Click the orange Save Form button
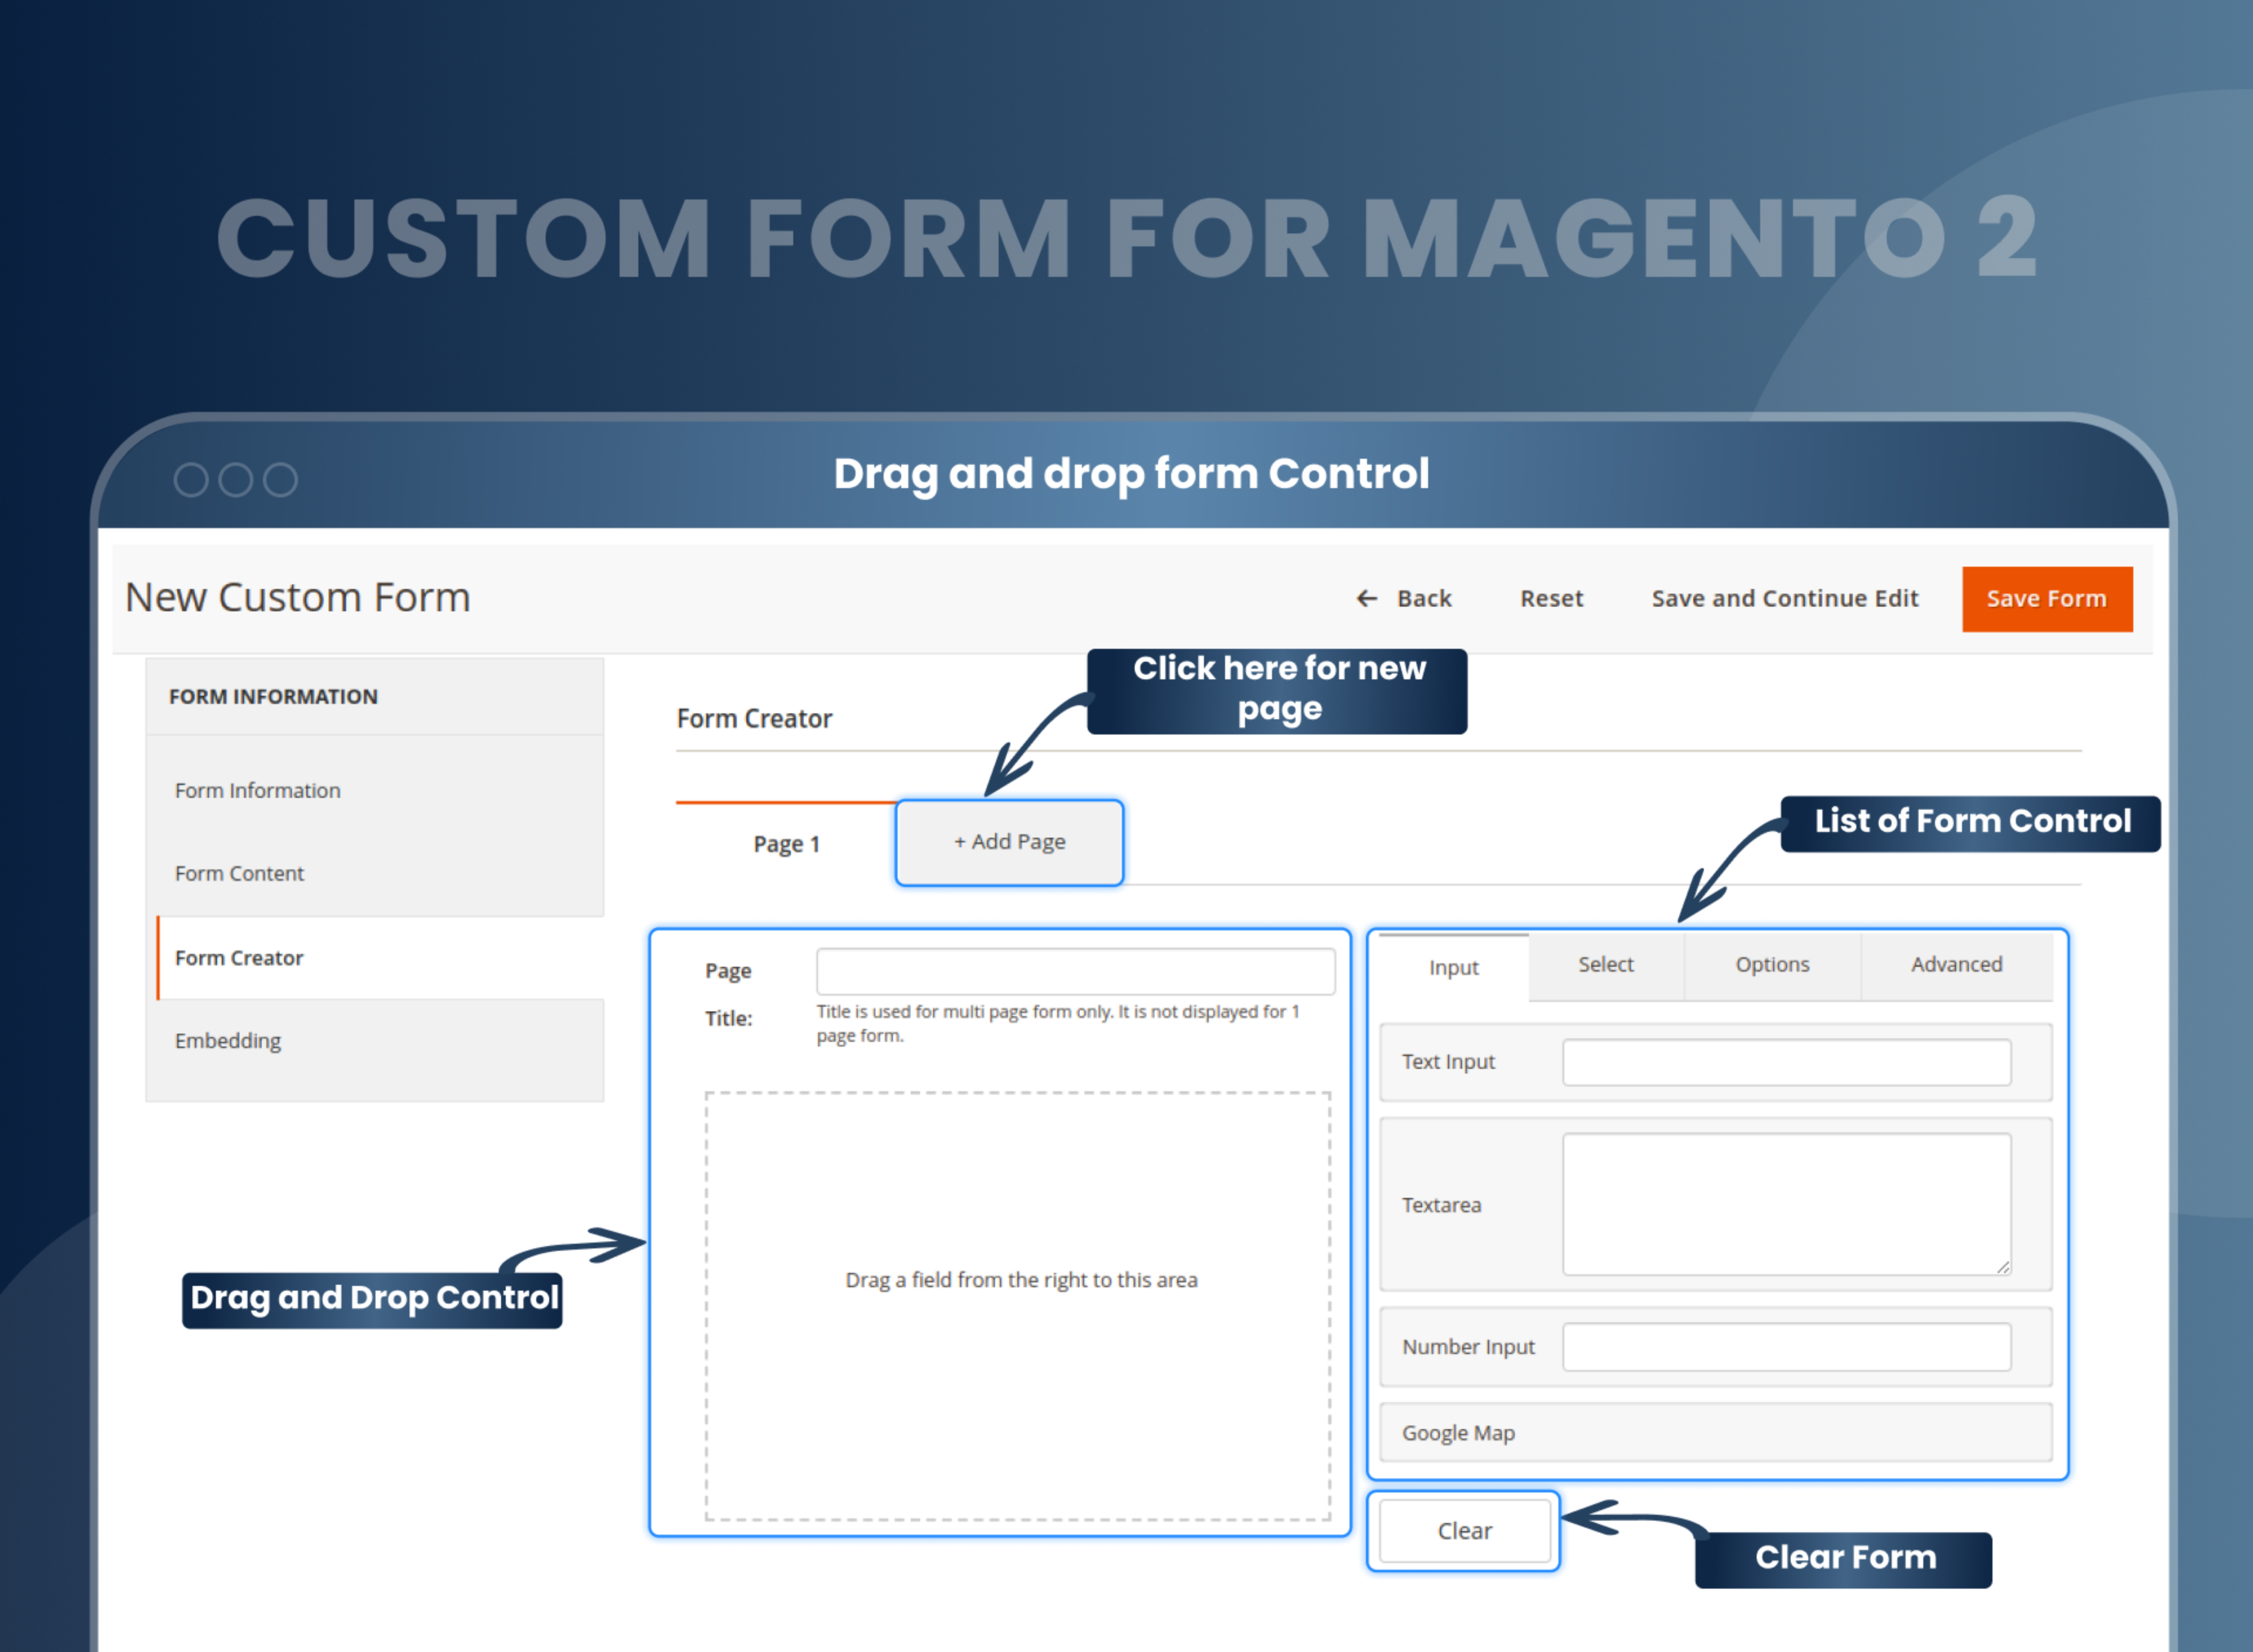Image resolution: width=2253 pixels, height=1652 pixels. tap(2047, 599)
